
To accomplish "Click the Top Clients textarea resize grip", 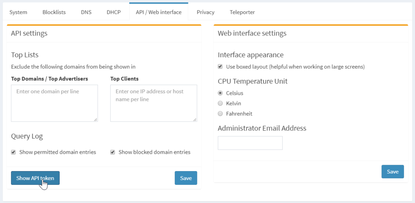I will pos(195,119).
